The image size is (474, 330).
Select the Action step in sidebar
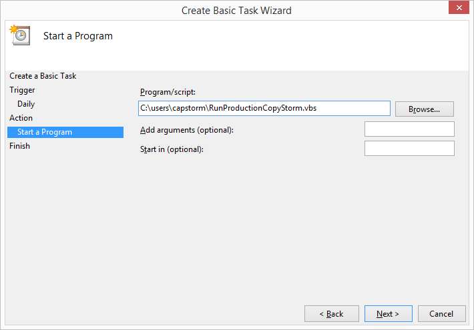point(21,118)
